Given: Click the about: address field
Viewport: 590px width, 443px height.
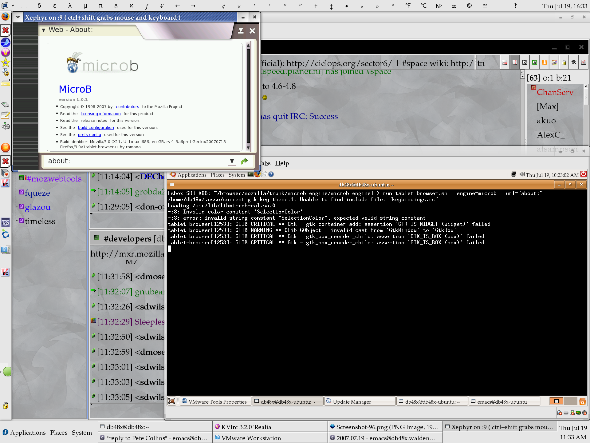Looking at the screenshot, I should pos(135,161).
